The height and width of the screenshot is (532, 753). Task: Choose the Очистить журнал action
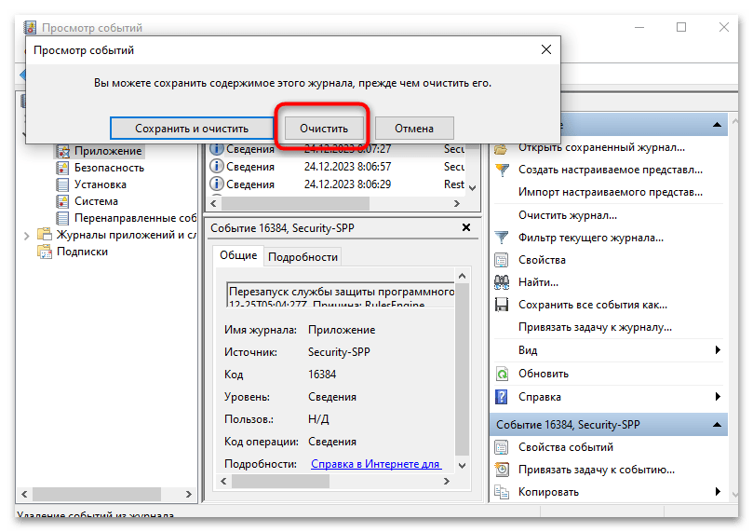568,215
